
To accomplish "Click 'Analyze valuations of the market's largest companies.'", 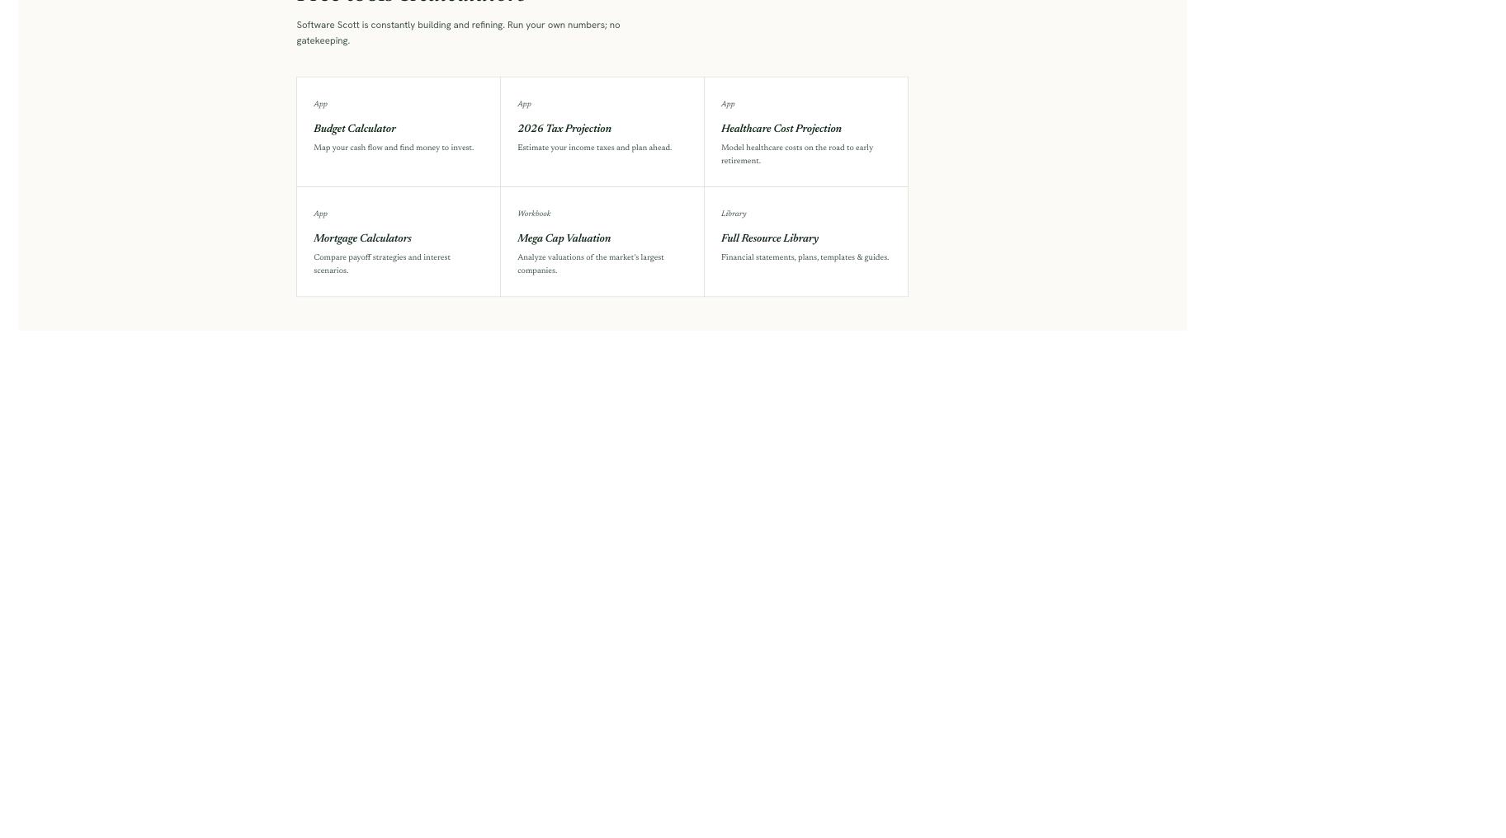I will [x=591, y=264].
